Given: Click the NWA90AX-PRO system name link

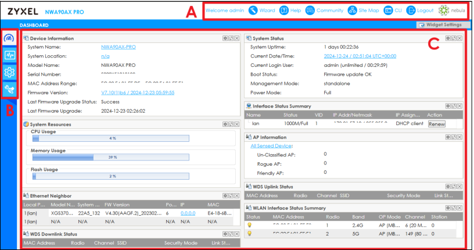Looking at the screenshot, I should coord(119,47).
